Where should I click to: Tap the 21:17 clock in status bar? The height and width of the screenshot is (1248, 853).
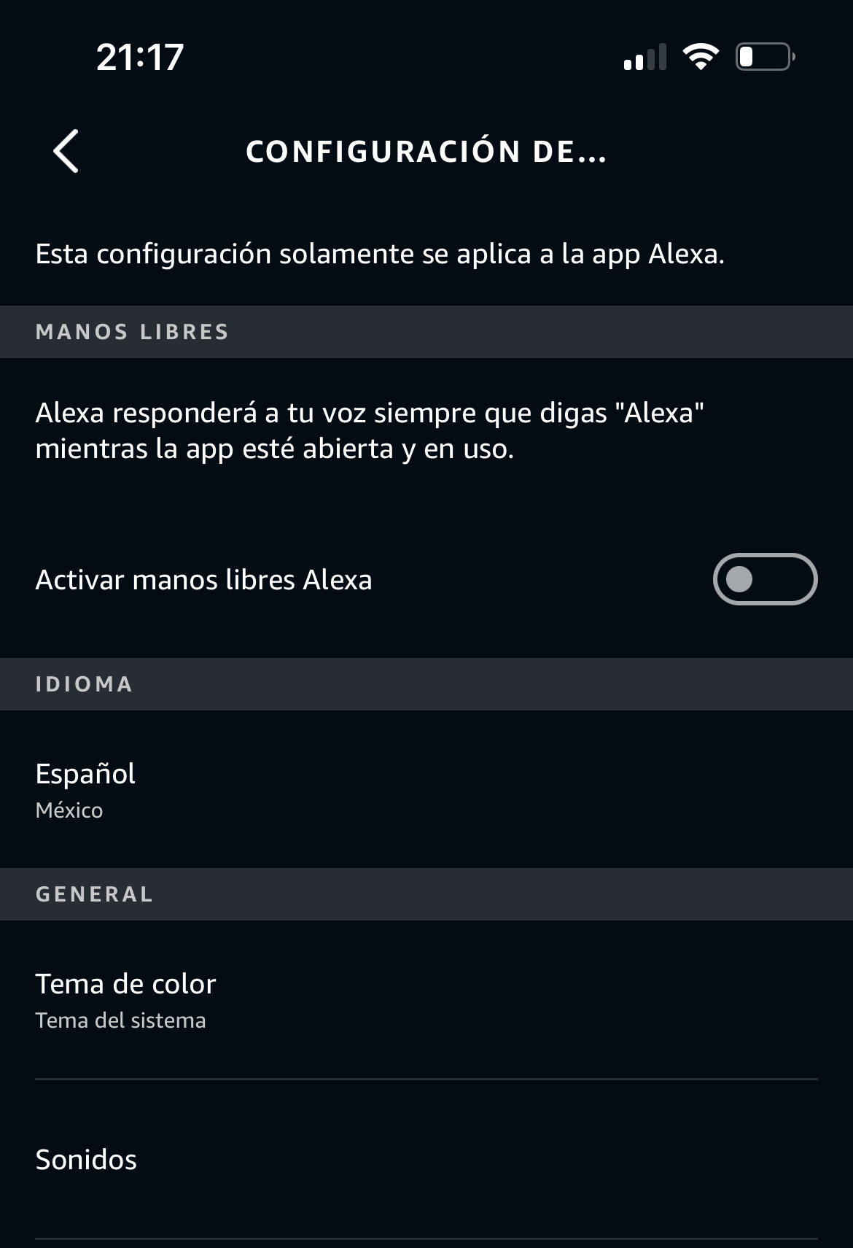[x=140, y=57]
